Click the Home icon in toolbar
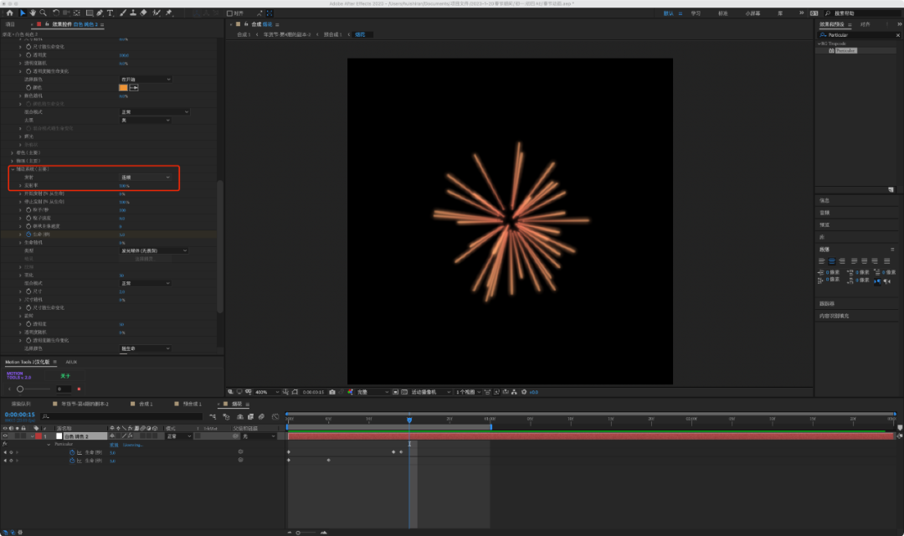904x536 pixels. point(10,13)
